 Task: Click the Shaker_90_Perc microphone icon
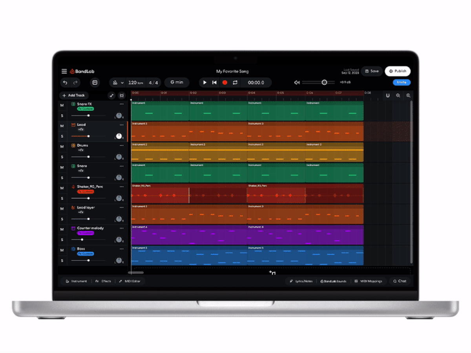coord(73,186)
